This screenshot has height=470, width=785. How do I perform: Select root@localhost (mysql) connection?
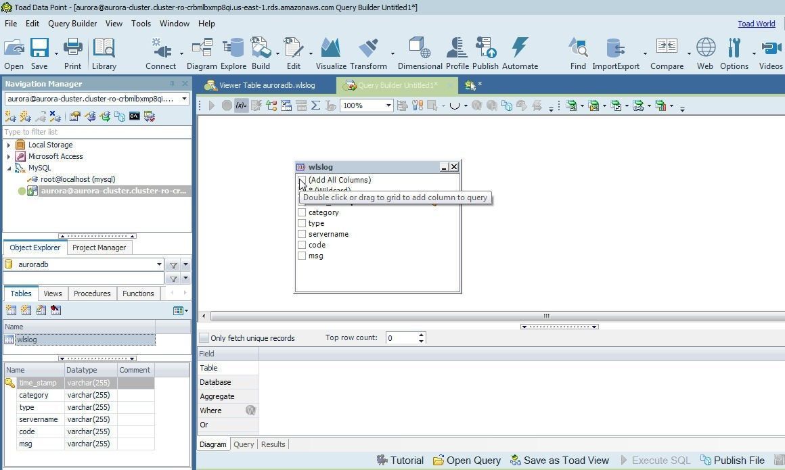pos(78,179)
